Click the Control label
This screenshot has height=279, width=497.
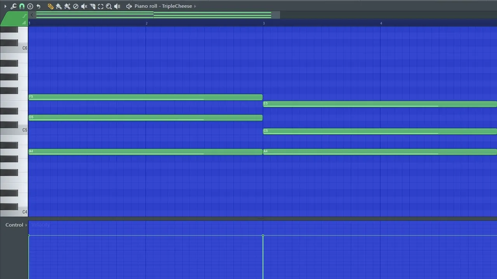pyautogui.click(x=14, y=225)
